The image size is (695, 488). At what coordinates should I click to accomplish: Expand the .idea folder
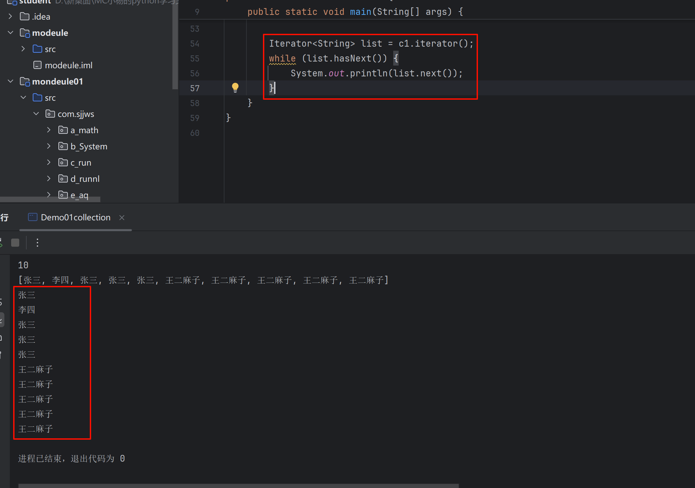(10, 17)
